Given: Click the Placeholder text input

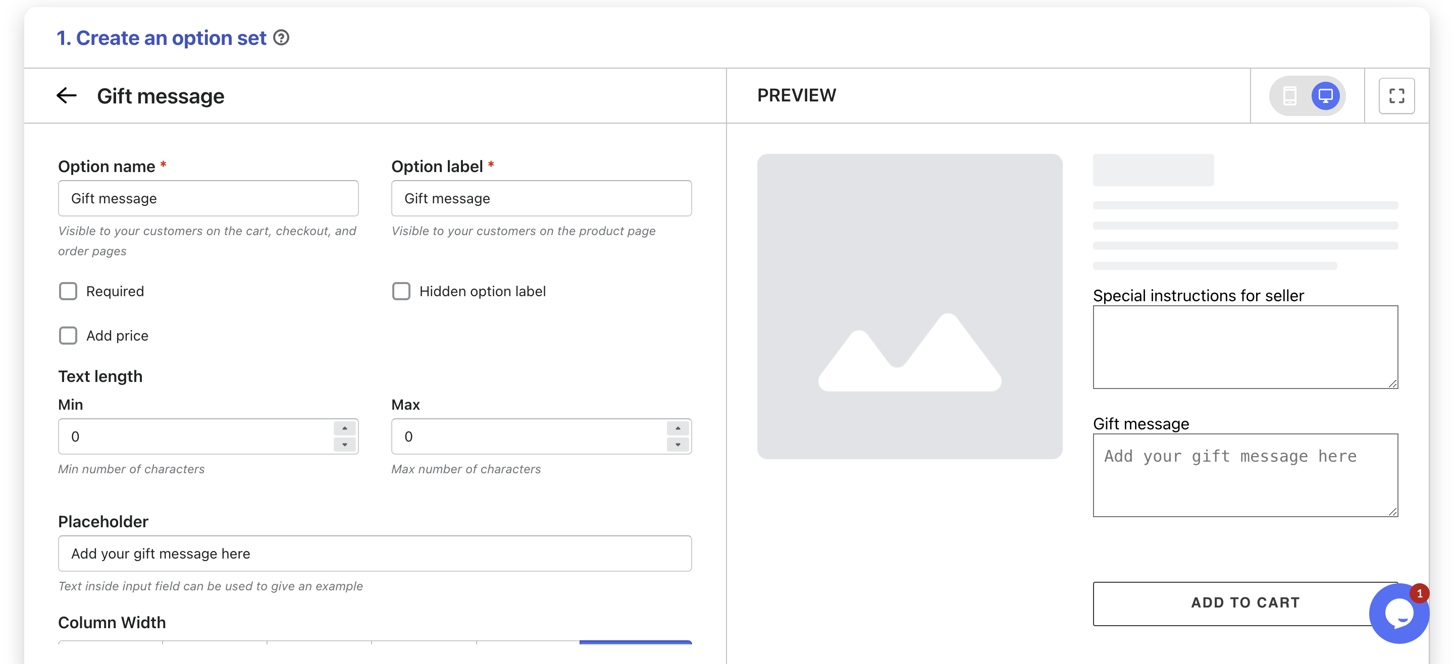Looking at the screenshot, I should [x=375, y=554].
